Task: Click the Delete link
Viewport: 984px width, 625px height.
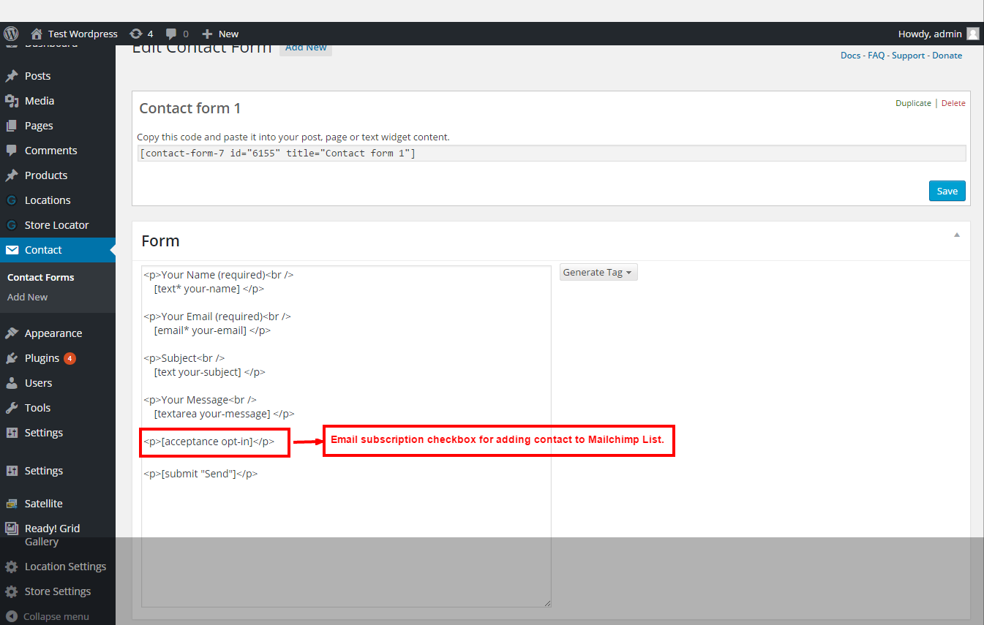Action: pos(953,103)
